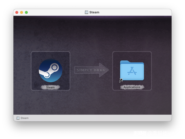Select the Steam application icon

coord(50,70)
